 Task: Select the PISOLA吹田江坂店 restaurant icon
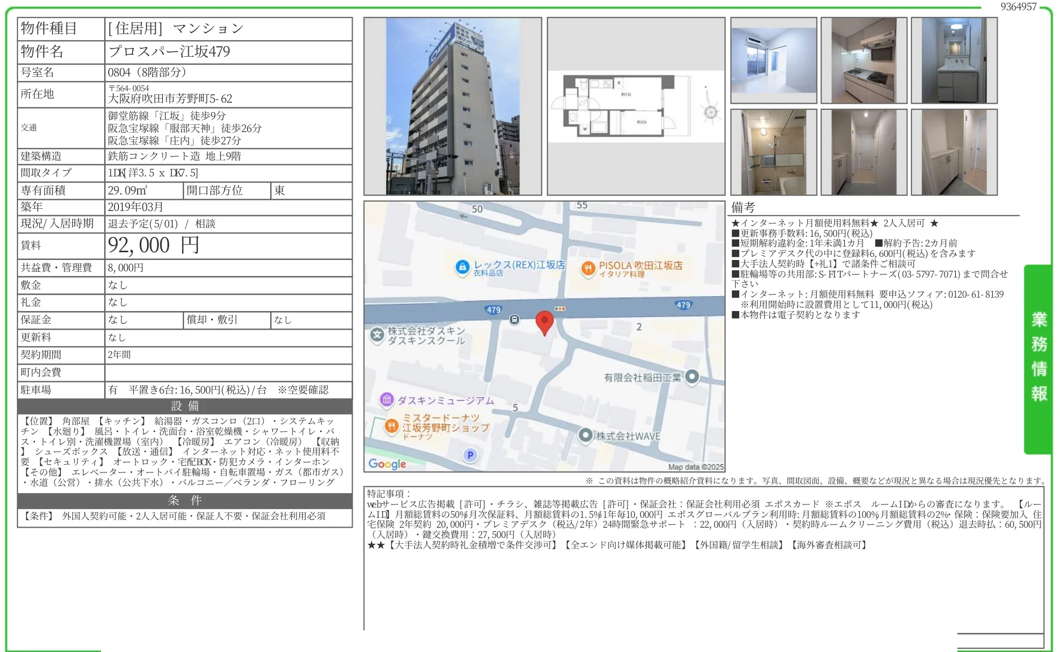(x=589, y=267)
